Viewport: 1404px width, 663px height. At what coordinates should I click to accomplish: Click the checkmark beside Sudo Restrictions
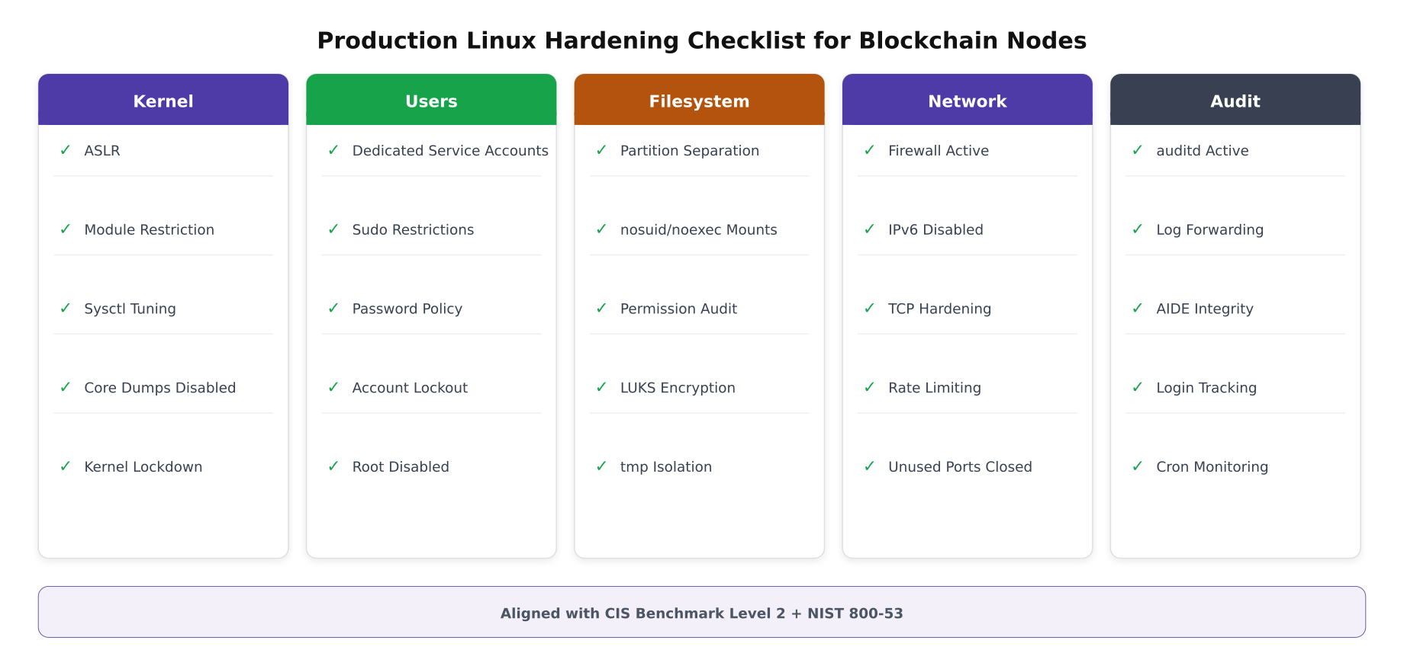[x=333, y=229]
